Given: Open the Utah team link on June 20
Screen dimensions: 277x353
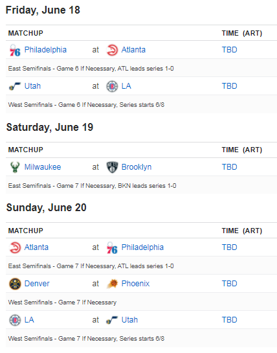Looking at the screenshot, I should pyautogui.click(x=129, y=320).
